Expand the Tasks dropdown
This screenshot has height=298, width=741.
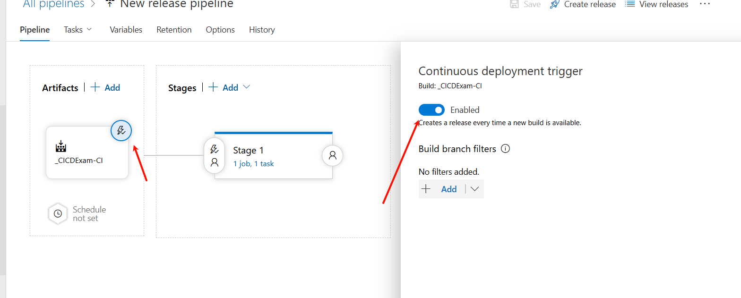(x=78, y=30)
